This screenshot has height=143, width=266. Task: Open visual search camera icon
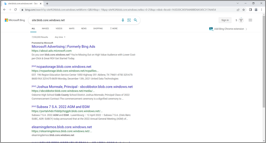click(129, 20)
